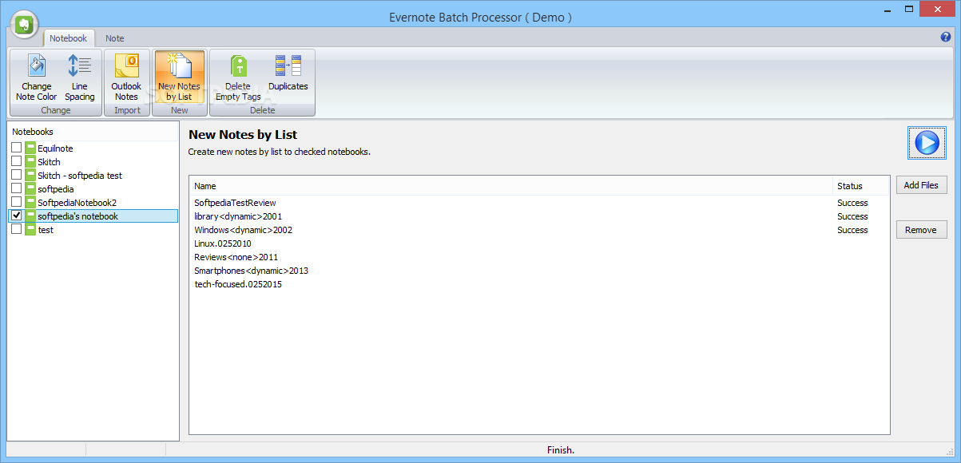961x463 pixels.
Task: Tick the softpedia notebook checkbox
Action: click(x=17, y=189)
